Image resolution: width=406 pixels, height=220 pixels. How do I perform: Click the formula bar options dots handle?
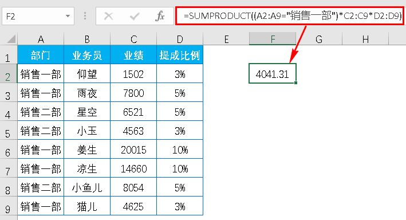pyautogui.click(x=85, y=16)
